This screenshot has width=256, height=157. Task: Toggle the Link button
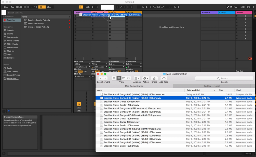coord(6,7)
